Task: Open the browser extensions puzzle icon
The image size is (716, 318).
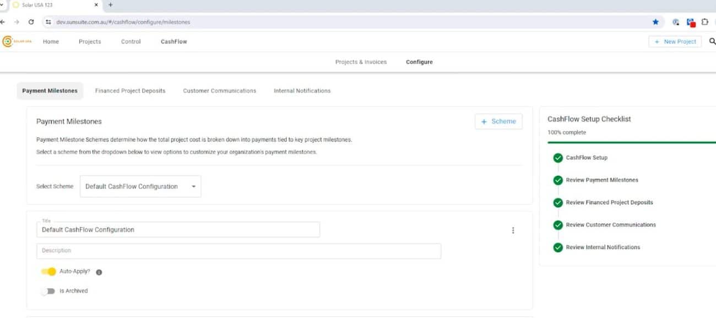Action: 704,22
